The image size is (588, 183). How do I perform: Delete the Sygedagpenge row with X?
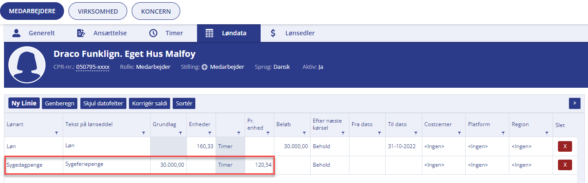[565, 165]
